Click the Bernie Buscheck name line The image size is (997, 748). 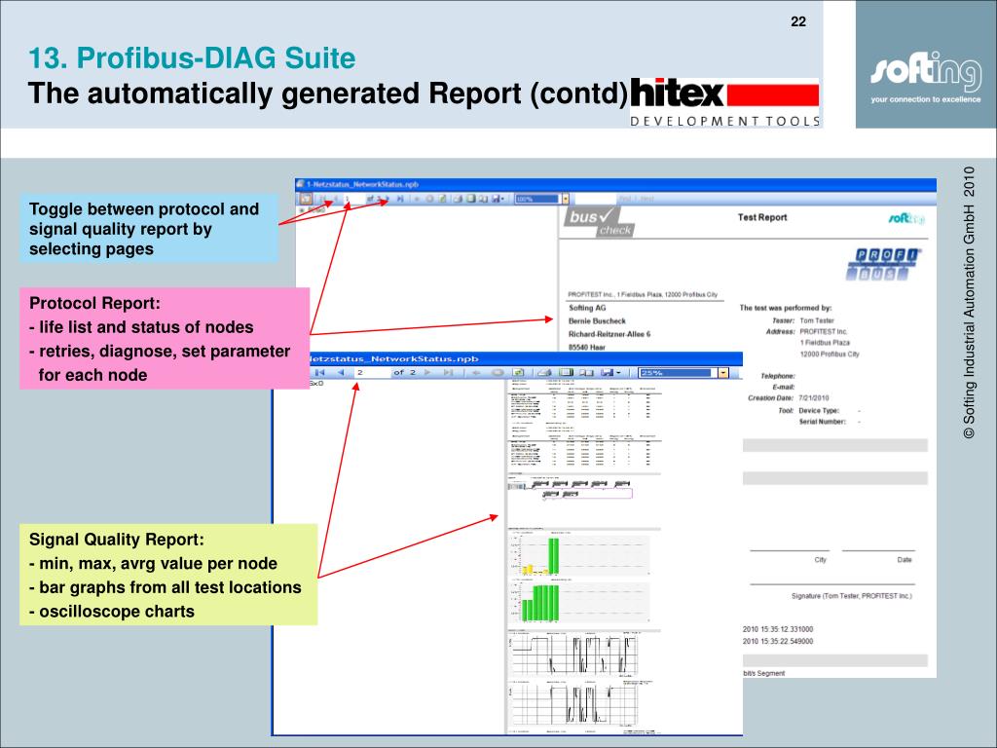tap(597, 321)
